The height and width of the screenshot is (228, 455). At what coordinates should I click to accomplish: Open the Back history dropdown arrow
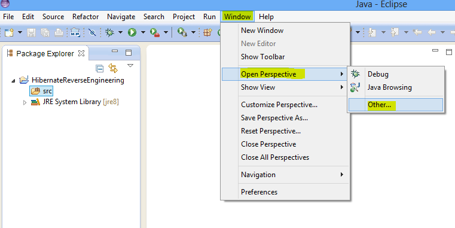pos(442,32)
